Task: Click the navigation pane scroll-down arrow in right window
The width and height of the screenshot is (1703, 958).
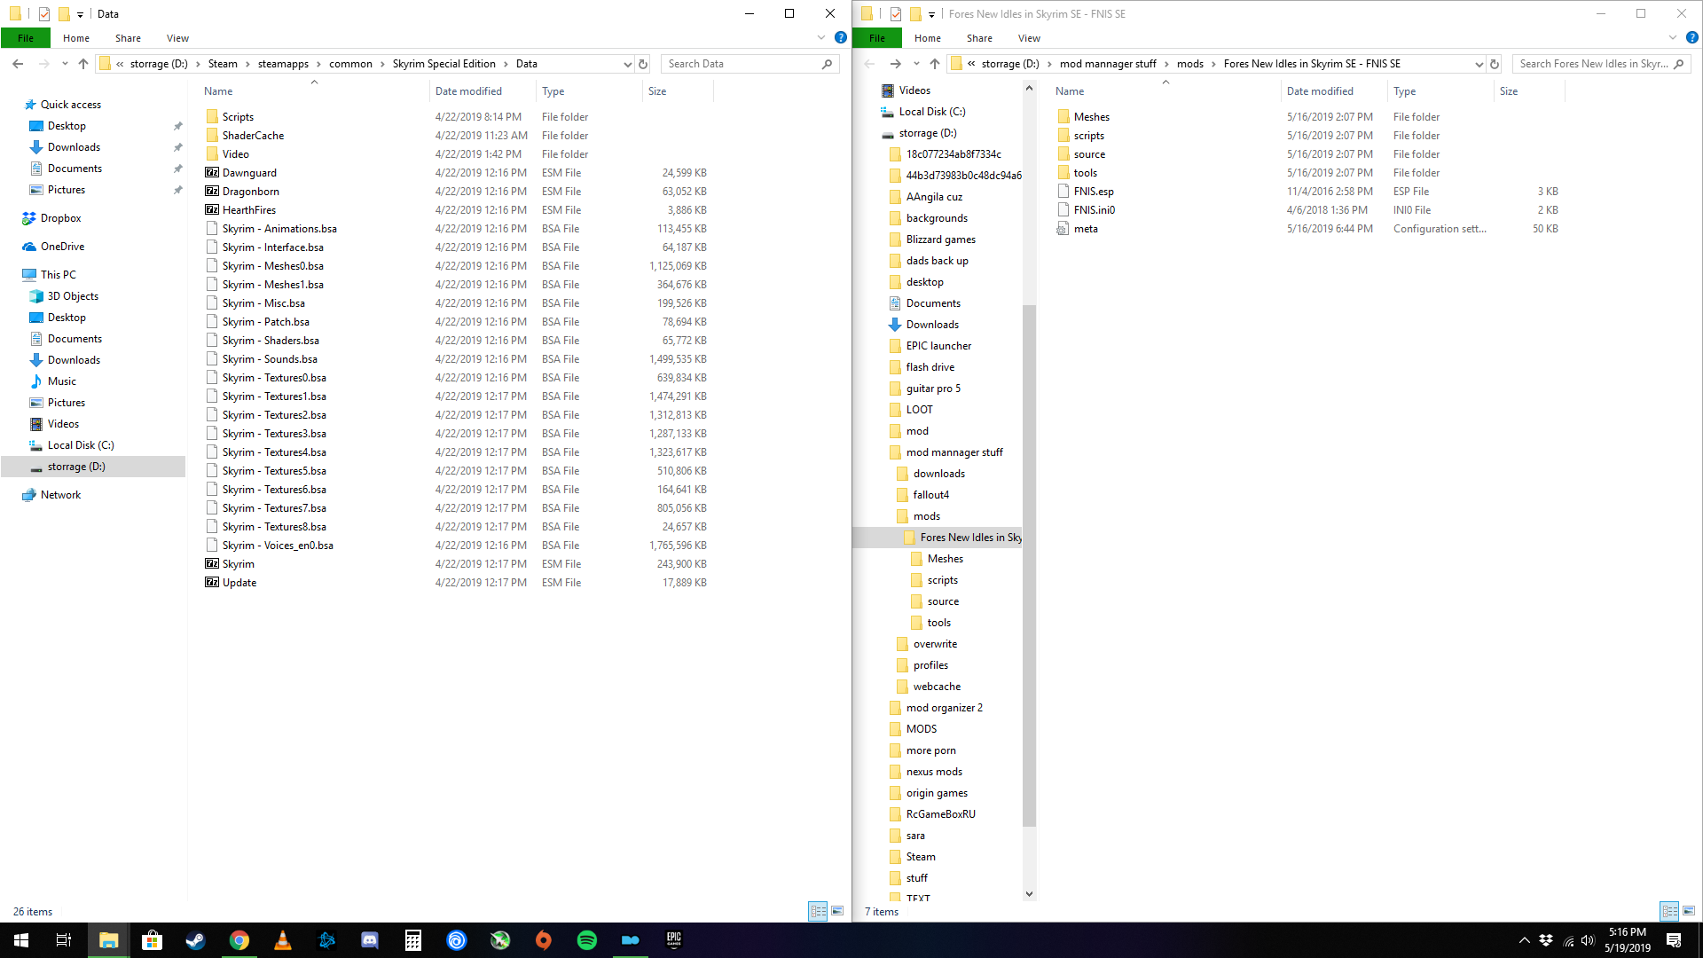Action: point(1029,894)
